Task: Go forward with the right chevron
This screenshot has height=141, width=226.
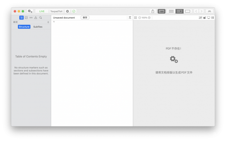Action: (x=201, y=11)
